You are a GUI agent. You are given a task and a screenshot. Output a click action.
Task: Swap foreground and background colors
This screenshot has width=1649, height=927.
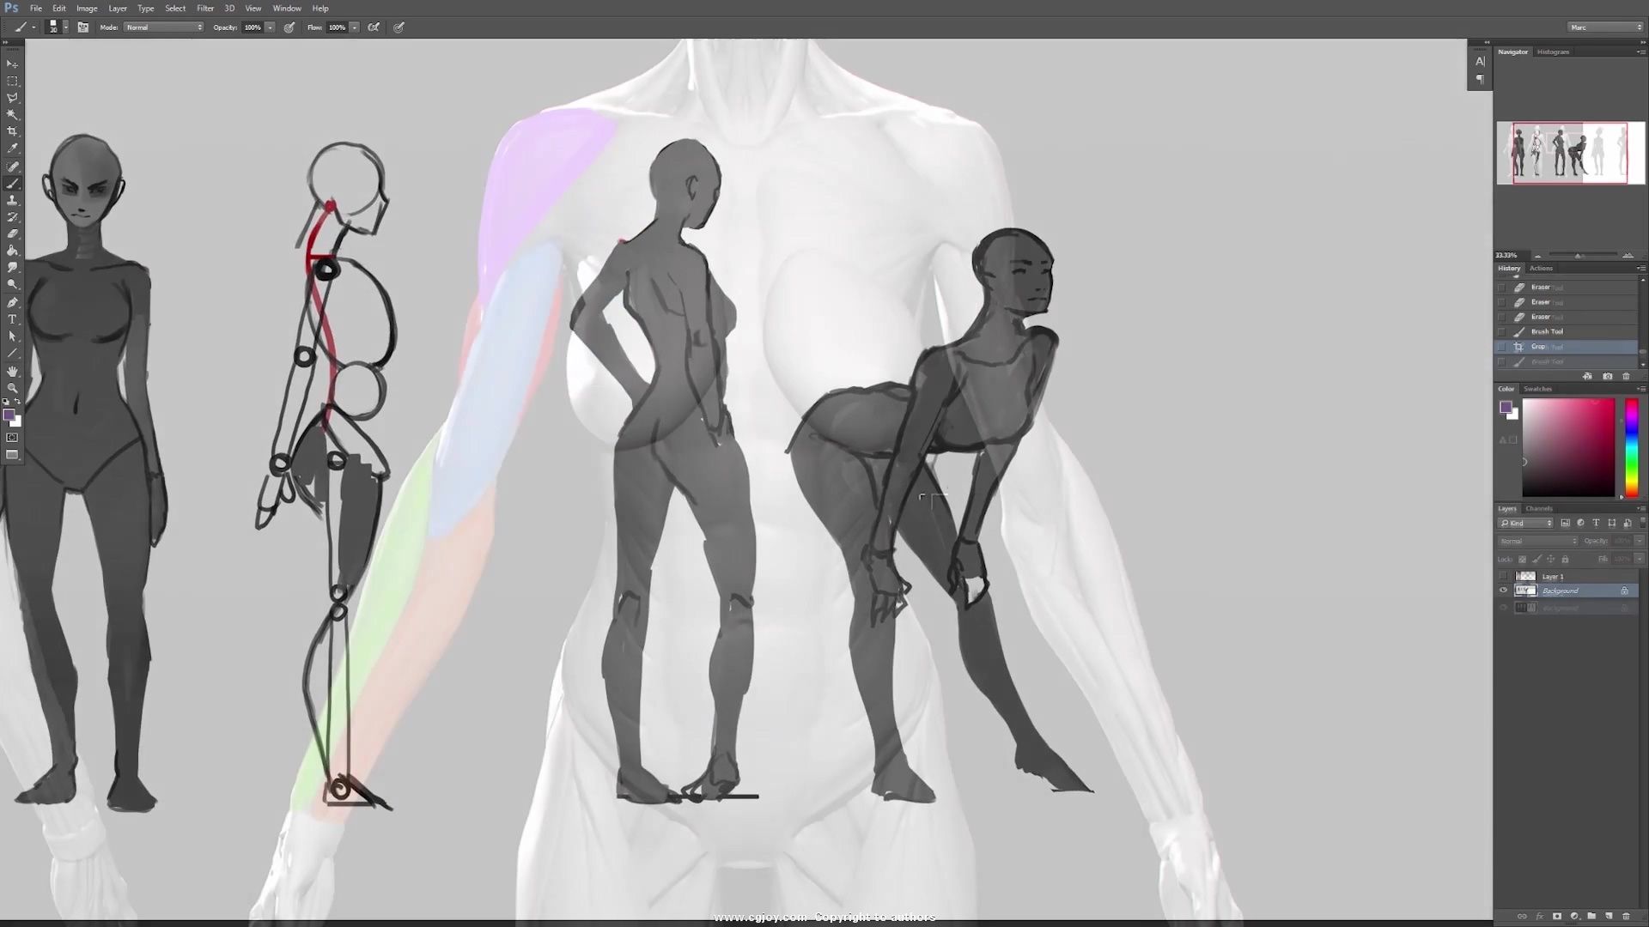pos(18,402)
